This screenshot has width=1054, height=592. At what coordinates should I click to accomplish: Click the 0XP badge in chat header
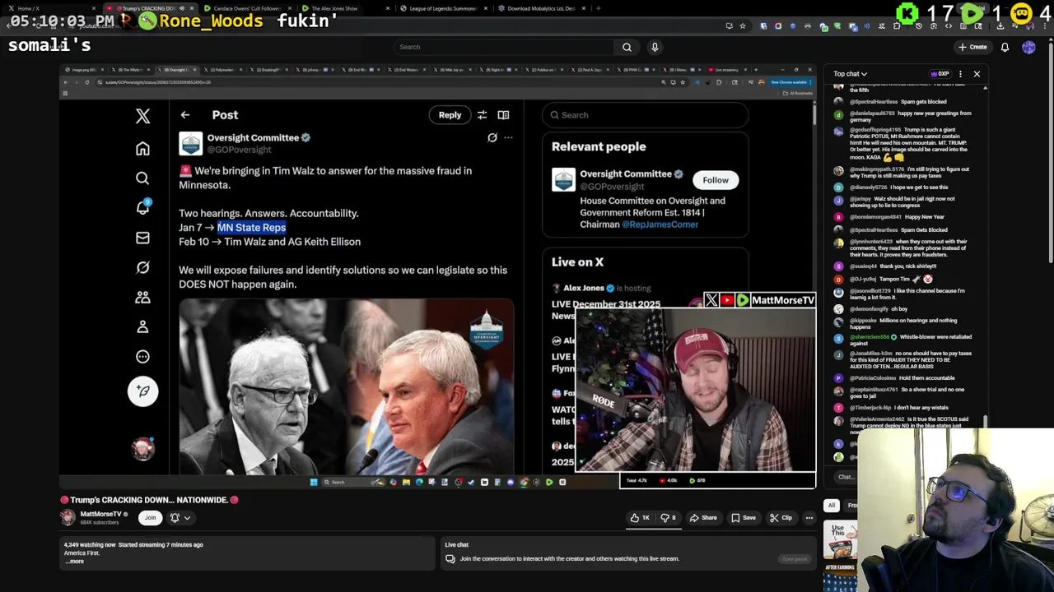click(940, 74)
